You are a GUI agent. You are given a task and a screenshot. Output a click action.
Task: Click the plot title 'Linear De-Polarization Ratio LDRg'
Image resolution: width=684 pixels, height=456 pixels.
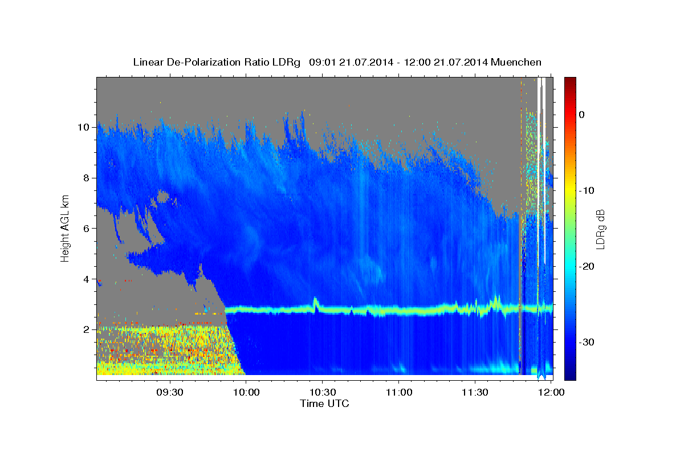point(216,63)
